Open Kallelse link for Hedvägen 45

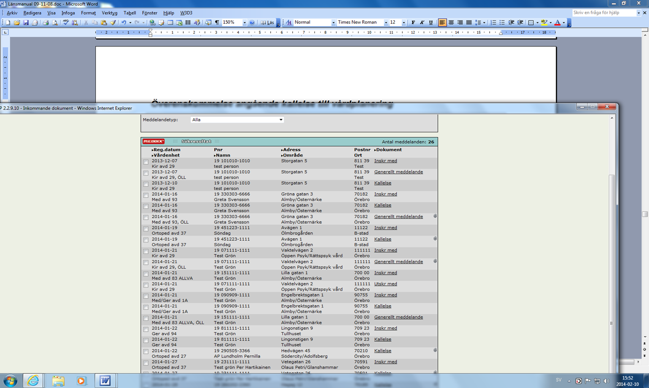point(383,351)
